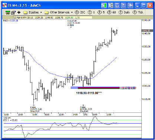Click the red support line at 1119
The height and width of the screenshot is (140, 155).
(99, 87)
